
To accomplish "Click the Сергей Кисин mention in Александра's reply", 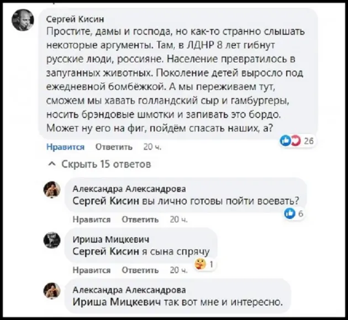I will [x=105, y=201].
